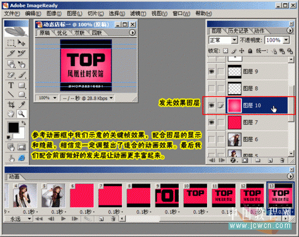
Task: Open the blend mode 正常 dropdown
Action: [223, 40]
